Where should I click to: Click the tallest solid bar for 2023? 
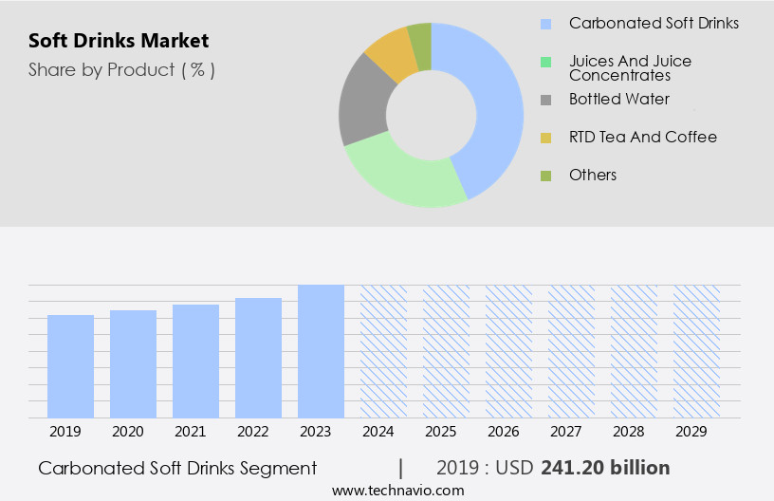point(321,351)
